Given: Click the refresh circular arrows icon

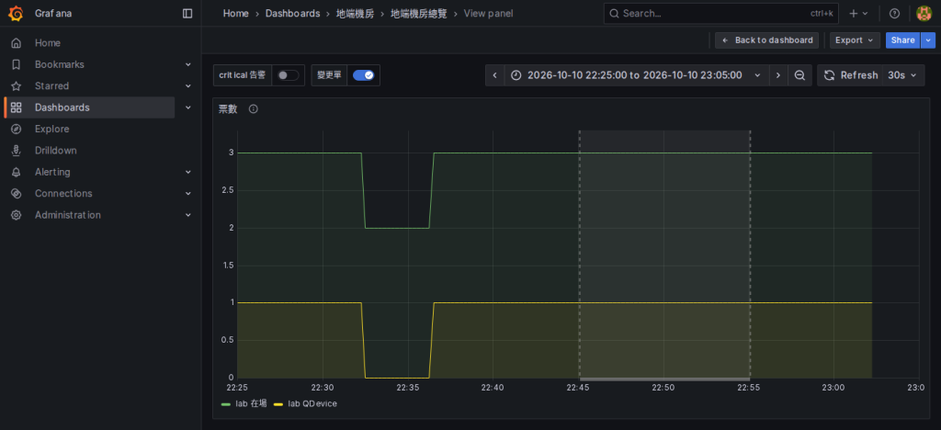Looking at the screenshot, I should point(829,75).
